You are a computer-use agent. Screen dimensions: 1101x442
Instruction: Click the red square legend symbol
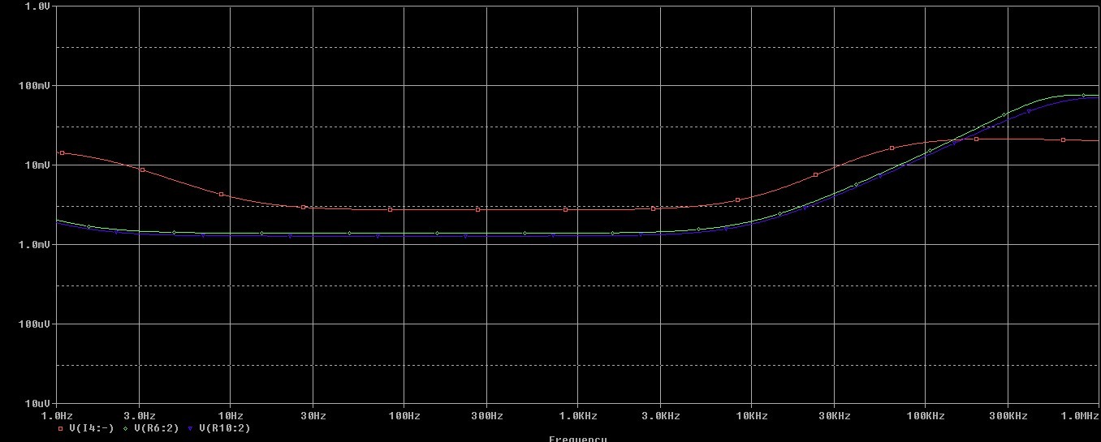click(x=62, y=428)
